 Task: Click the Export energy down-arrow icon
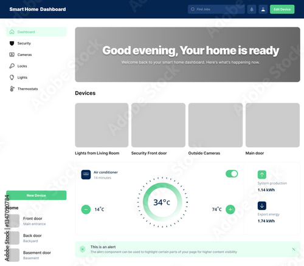point(262,206)
